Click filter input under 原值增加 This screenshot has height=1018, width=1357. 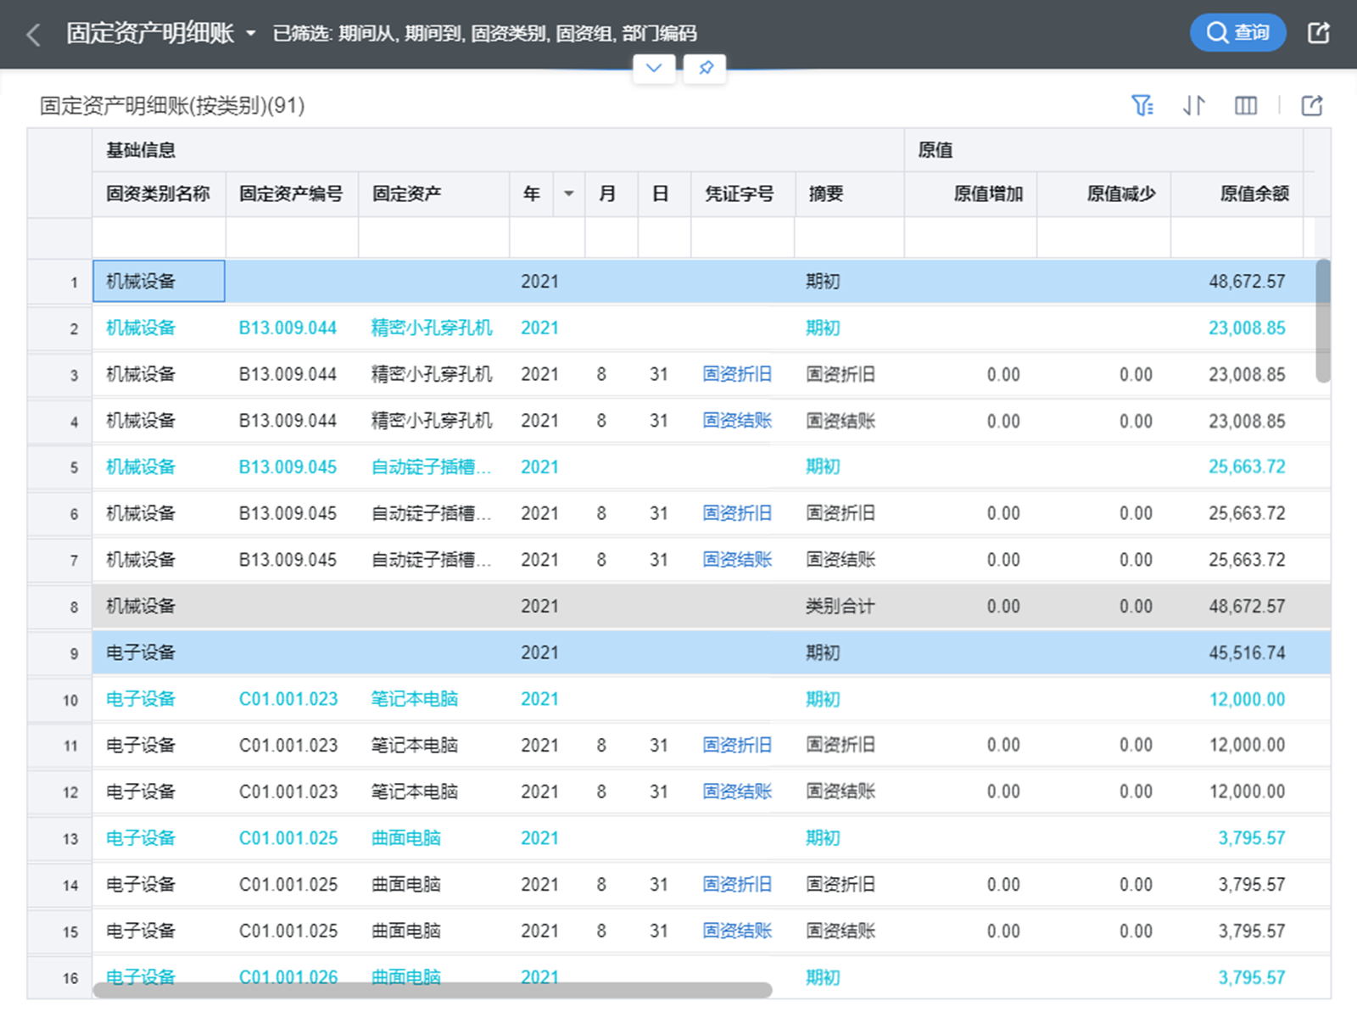tap(970, 238)
